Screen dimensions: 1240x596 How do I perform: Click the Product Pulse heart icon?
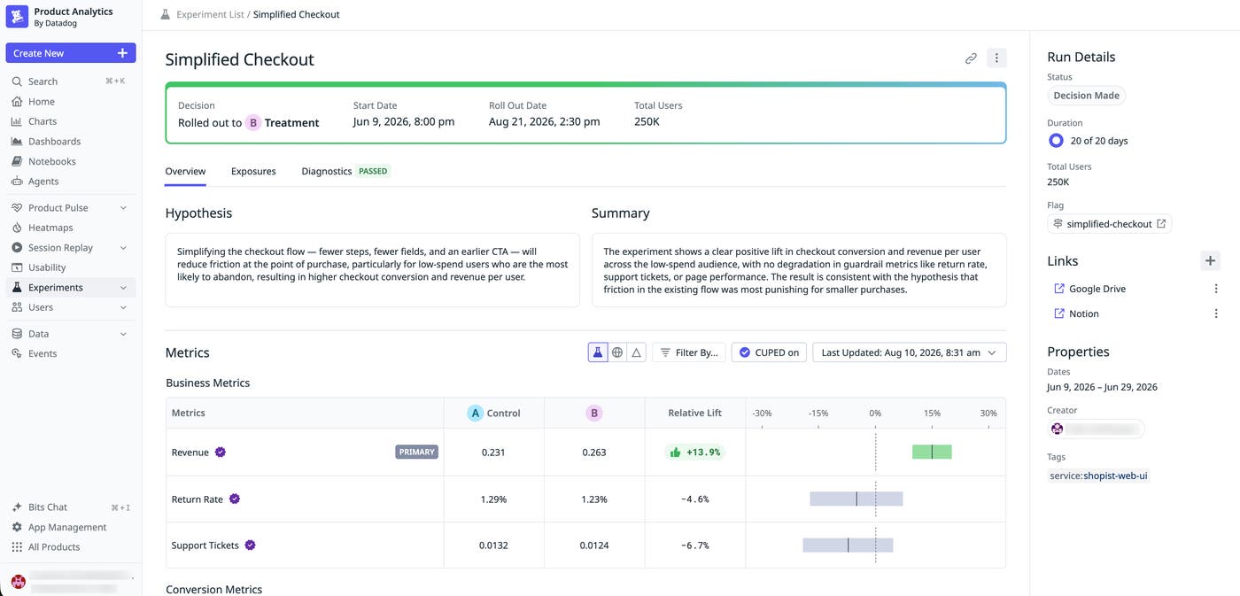coord(17,208)
